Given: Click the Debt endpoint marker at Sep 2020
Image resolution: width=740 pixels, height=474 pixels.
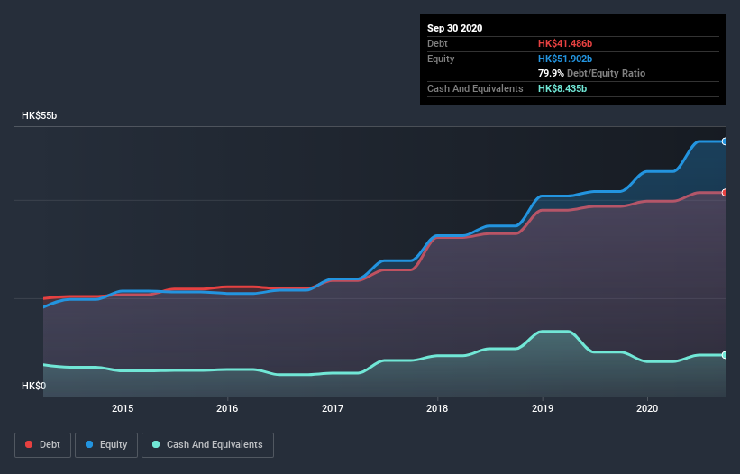Looking at the screenshot, I should pos(725,193).
